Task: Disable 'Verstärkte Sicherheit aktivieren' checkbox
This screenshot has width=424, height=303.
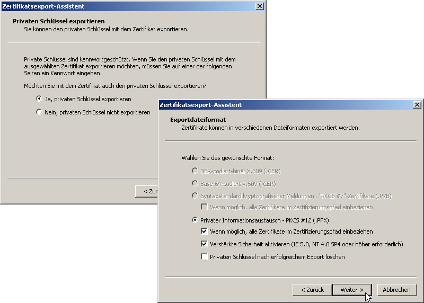Action: coord(205,244)
